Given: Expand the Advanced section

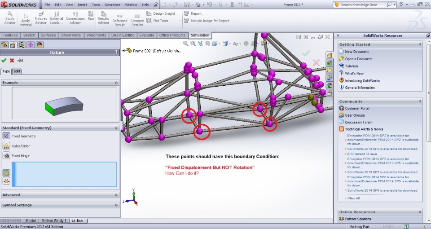Looking at the screenshot, I should coord(116,195).
